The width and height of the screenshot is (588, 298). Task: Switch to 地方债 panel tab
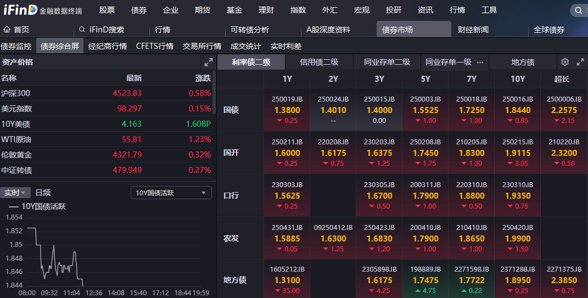(523, 62)
